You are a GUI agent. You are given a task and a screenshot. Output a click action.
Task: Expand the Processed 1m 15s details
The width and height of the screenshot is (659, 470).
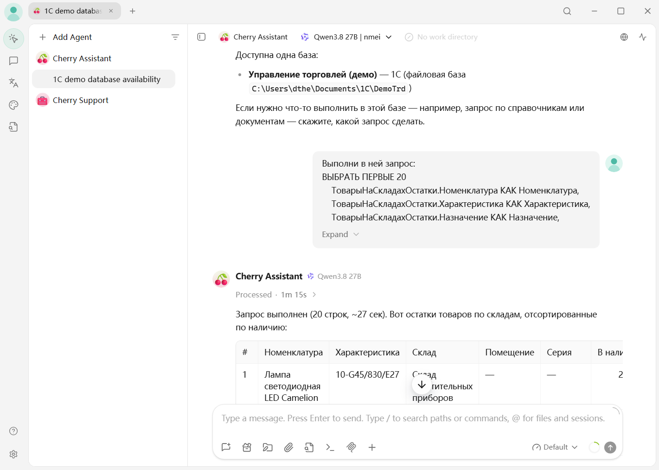(276, 295)
